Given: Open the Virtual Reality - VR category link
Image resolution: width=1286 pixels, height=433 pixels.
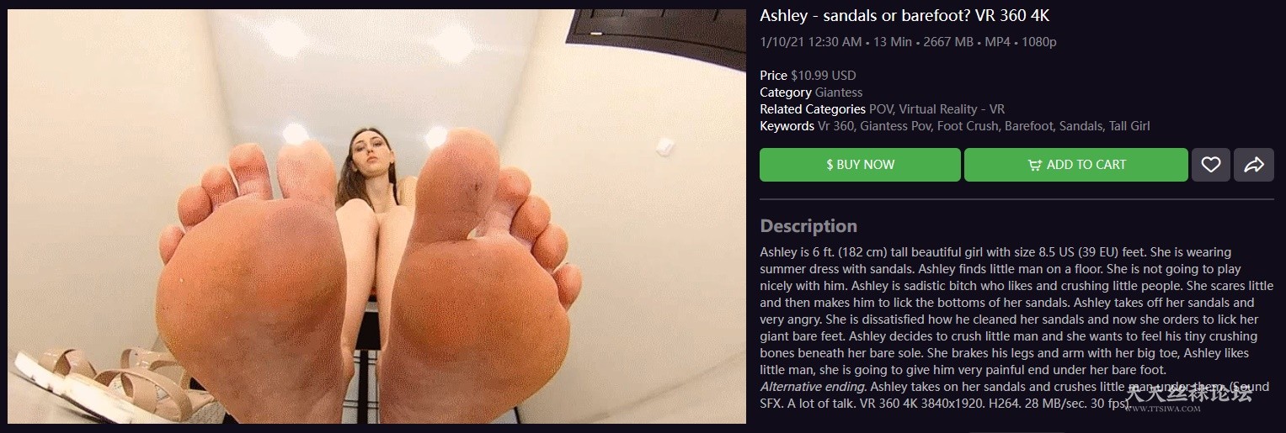Looking at the screenshot, I should coord(952,109).
